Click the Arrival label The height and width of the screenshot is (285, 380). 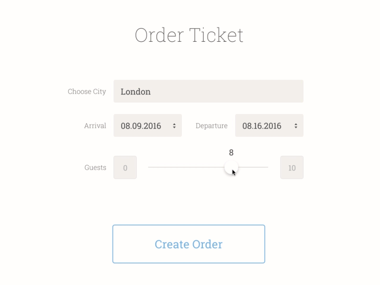pyautogui.click(x=95, y=126)
